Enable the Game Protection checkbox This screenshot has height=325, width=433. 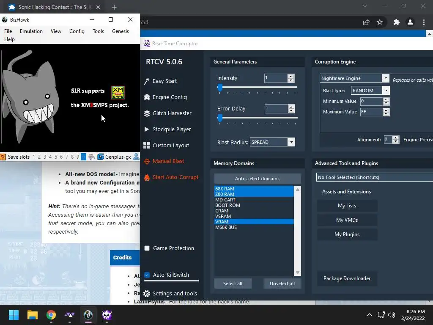coord(147,248)
